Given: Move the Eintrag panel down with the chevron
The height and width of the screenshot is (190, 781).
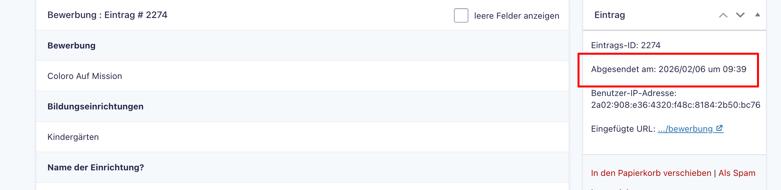Looking at the screenshot, I should point(740,15).
